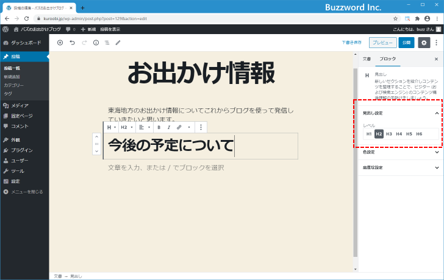Click the pencil tools icon
The width and height of the screenshot is (444, 280).
[x=118, y=43]
